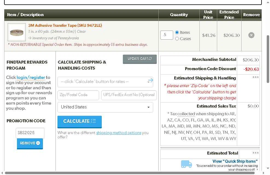This screenshot has width=270, height=175.
Task: Click the scroll down arrow of vertical scrollbar
Action: [x=268, y=168]
